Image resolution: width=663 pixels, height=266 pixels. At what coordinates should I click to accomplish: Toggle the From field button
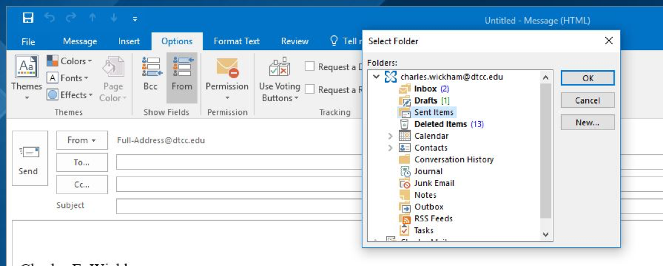click(182, 78)
